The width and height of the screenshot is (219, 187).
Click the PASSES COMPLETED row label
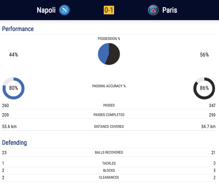pos(109,115)
